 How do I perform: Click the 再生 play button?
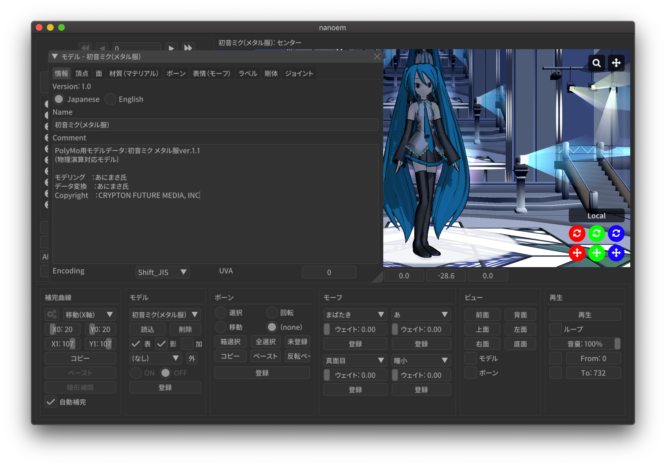(x=584, y=315)
